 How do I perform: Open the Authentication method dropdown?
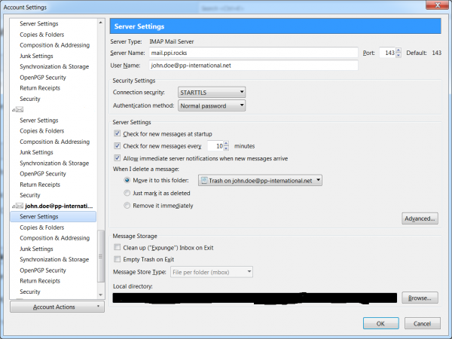(x=211, y=105)
